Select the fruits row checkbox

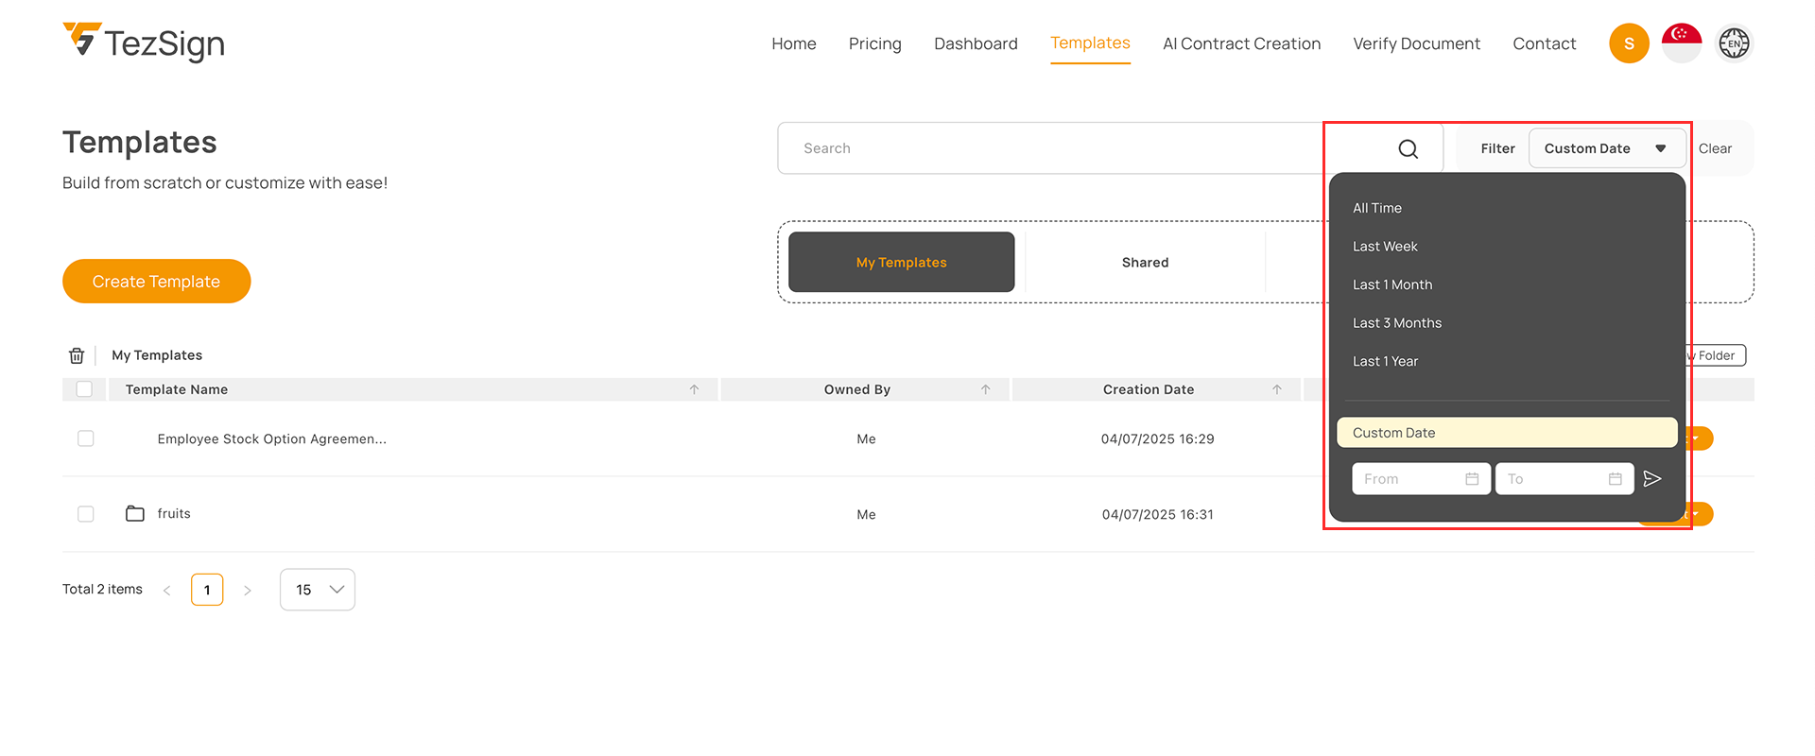(x=86, y=514)
